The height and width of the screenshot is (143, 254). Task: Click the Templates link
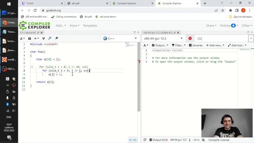point(90,25)
